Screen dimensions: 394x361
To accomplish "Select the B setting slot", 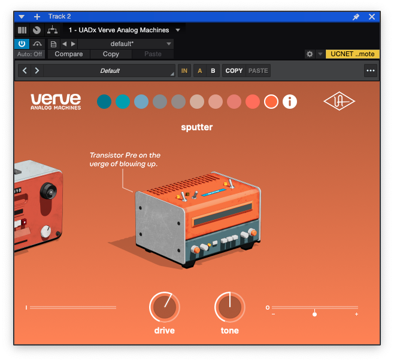I will pos(213,71).
